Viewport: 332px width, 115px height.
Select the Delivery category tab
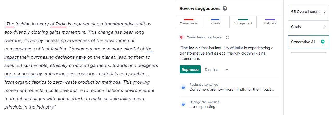(x=270, y=22)
